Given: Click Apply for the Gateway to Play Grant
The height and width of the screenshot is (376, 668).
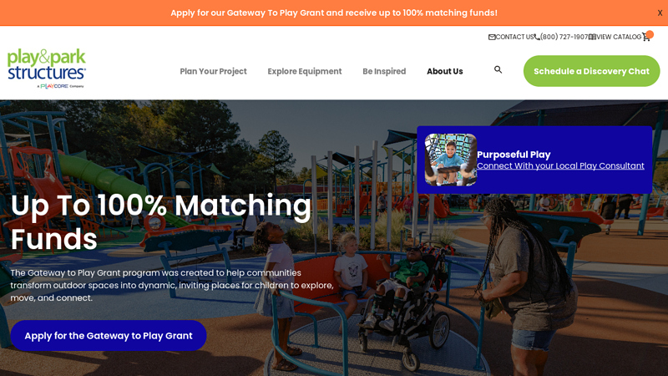Looking at the screenshot, I should [109, 336].
